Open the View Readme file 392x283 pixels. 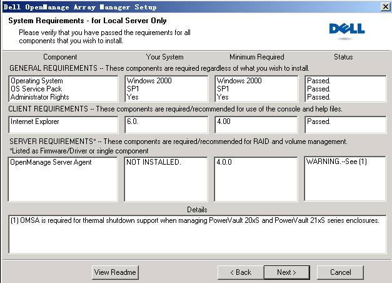115,272
